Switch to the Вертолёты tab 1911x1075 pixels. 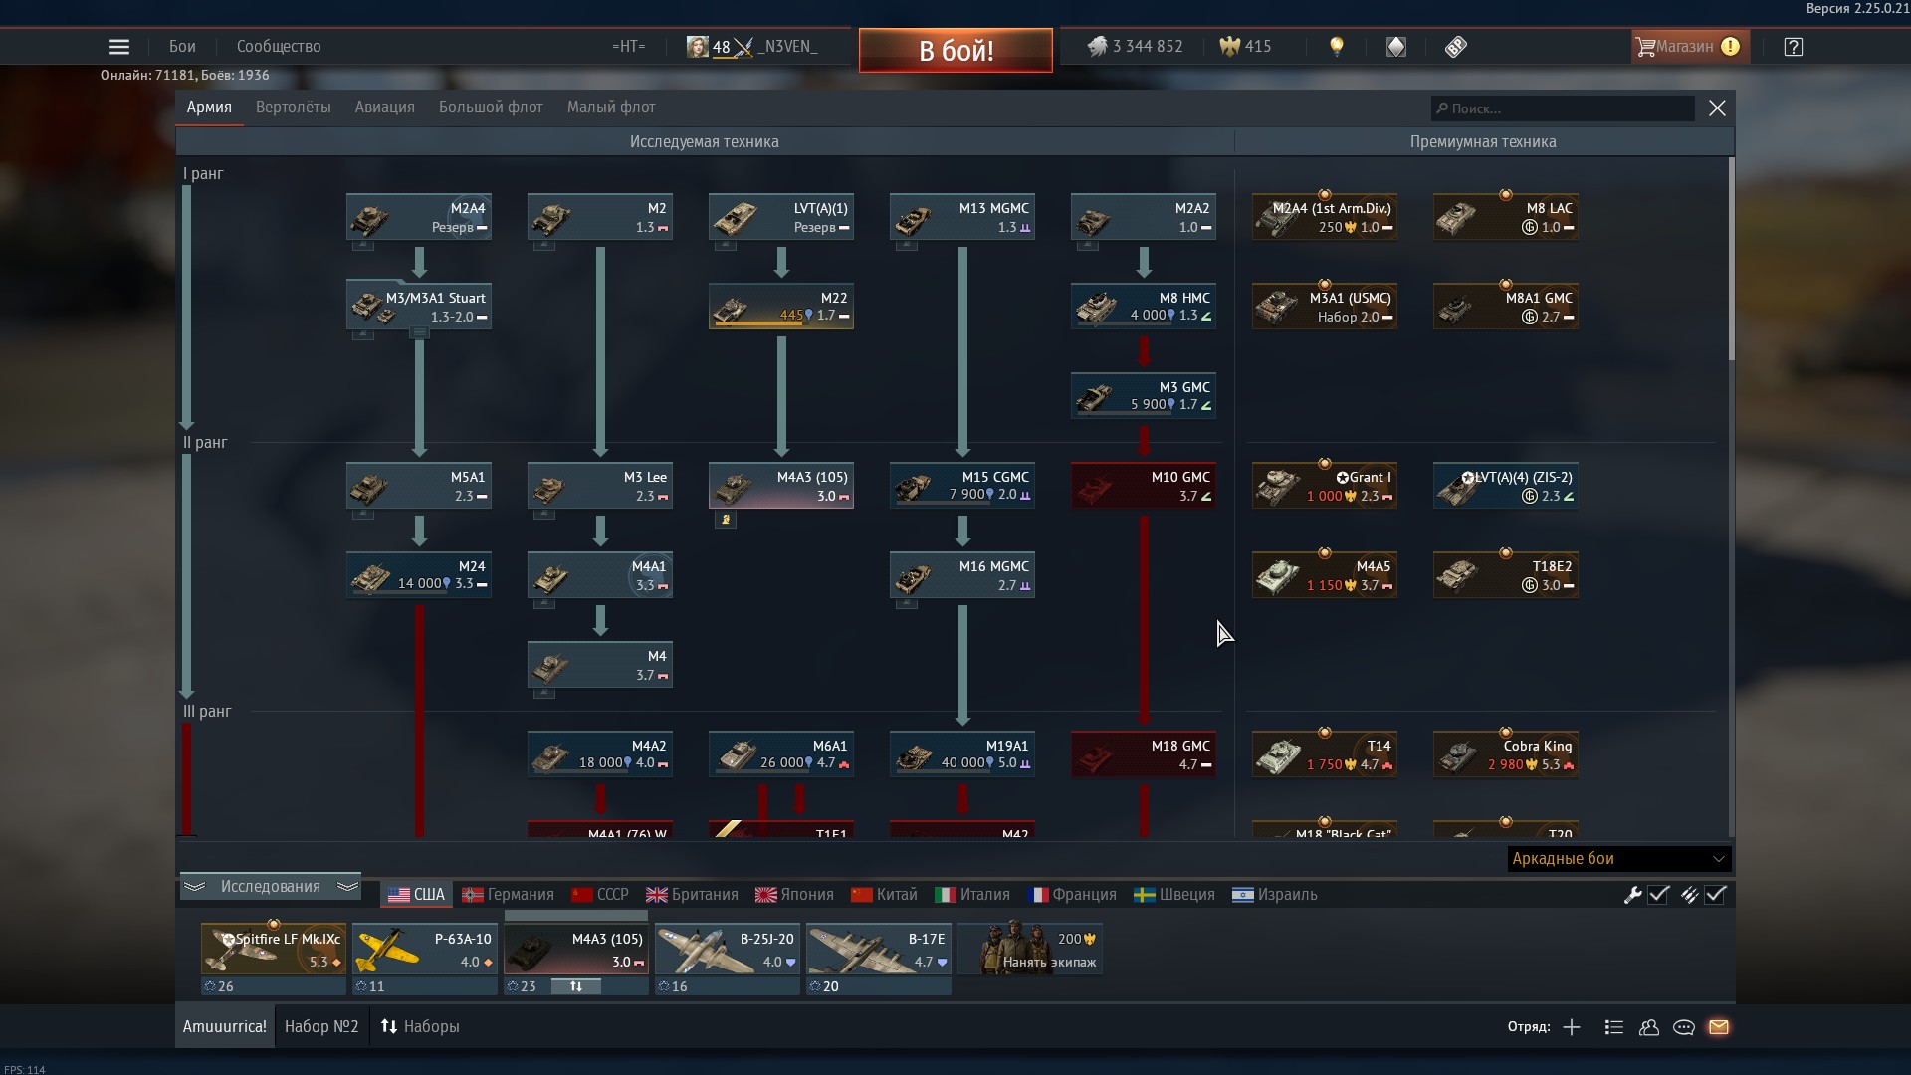(293, 107)
